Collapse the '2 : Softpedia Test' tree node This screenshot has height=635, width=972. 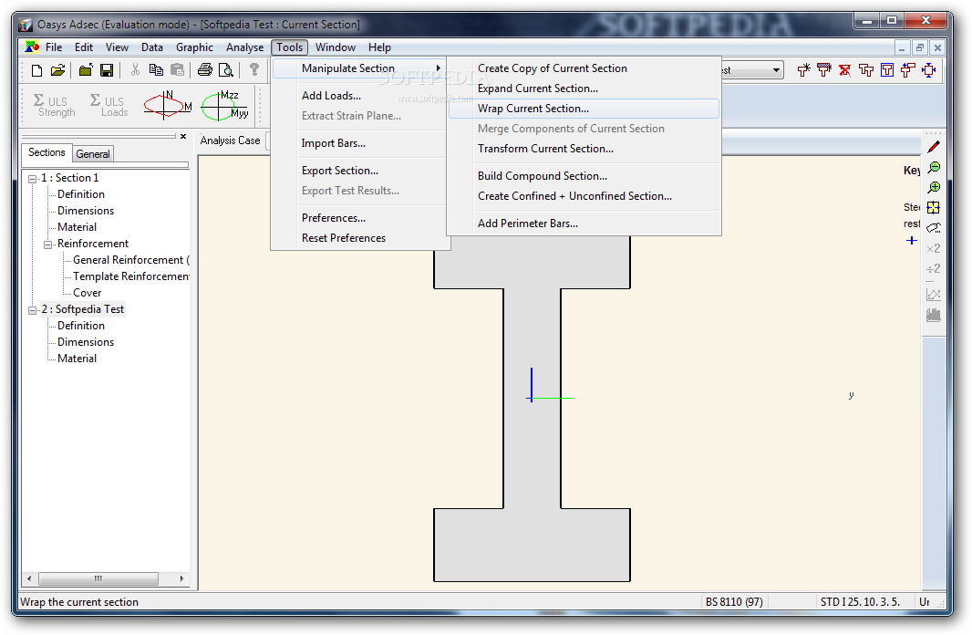coord(32,310)
